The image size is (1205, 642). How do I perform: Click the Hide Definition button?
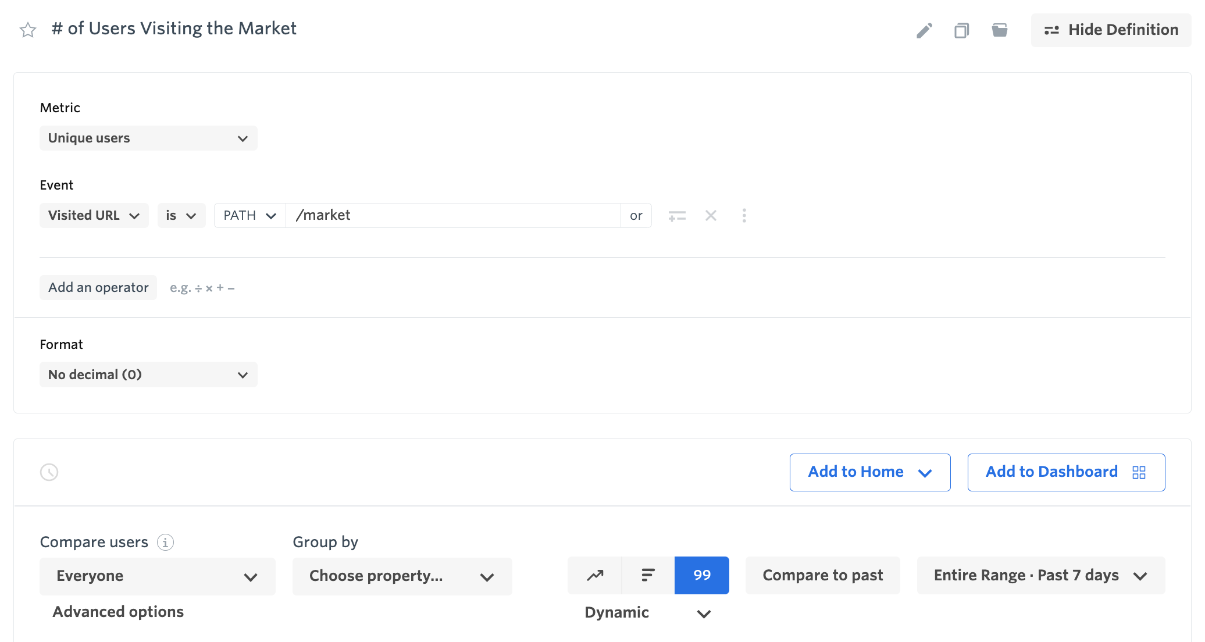[x=1111, y=30]
